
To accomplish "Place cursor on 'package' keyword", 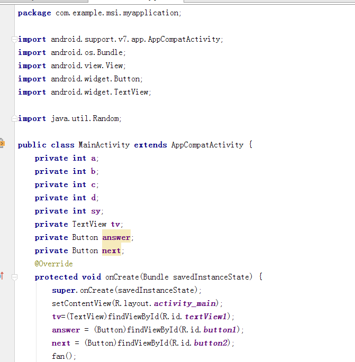I will click(x=34, y=13).
